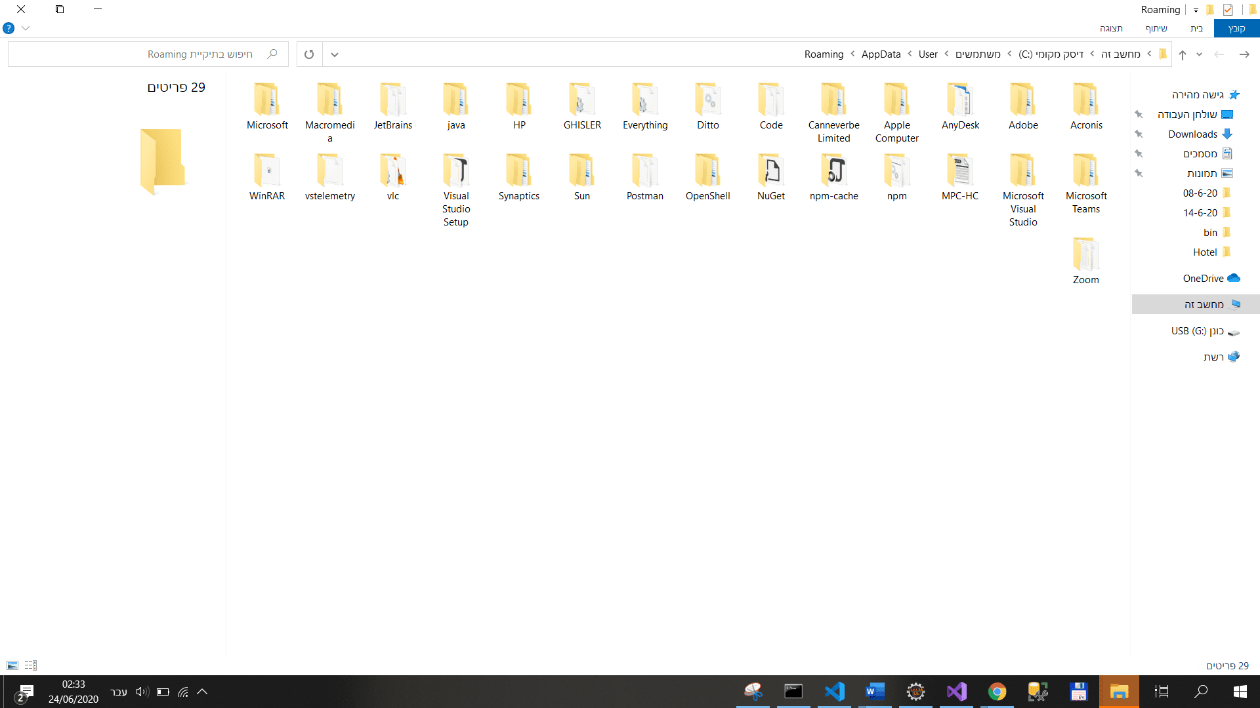Select the Canneverbe Limited folder
Viewport: 1260px width, 708px height.
coord(834,113)
